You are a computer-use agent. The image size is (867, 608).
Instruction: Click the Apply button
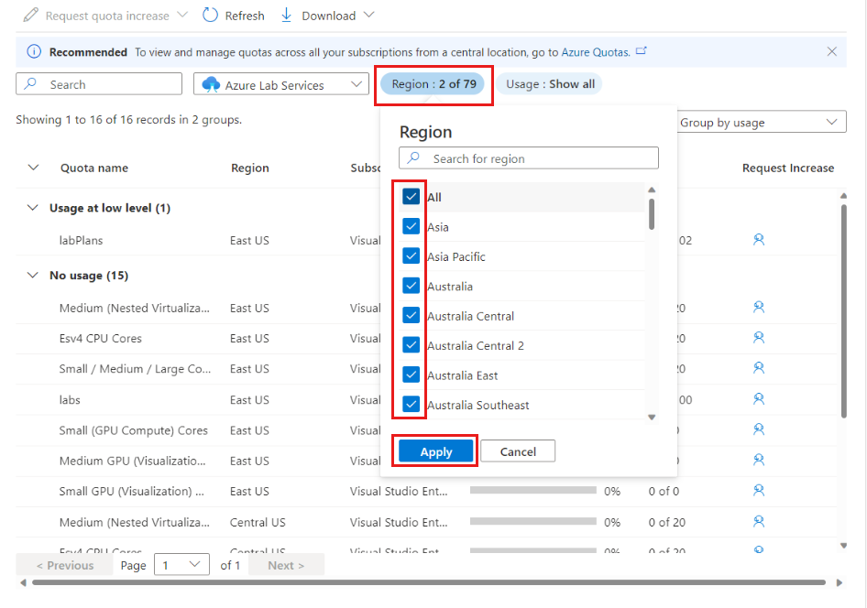click(x=435, y=451)
